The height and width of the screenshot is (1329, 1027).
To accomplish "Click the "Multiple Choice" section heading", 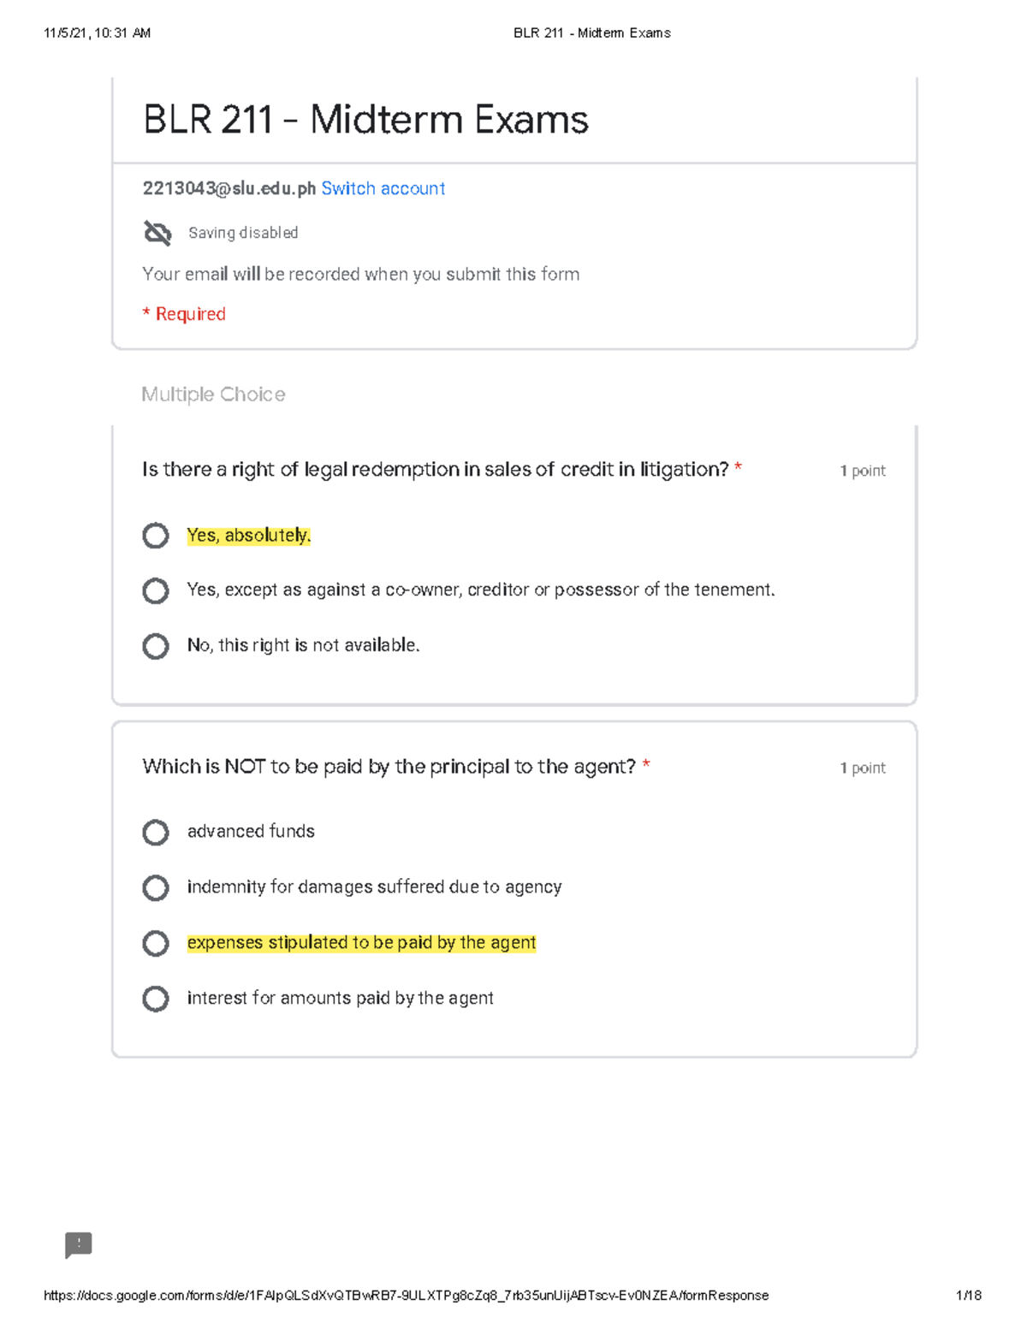I will tap(213, 395).
